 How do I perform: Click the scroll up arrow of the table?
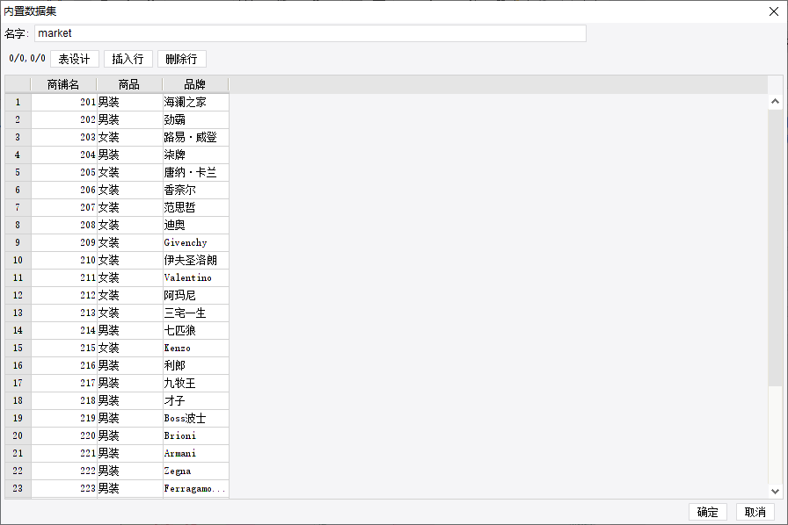(x=775, y=101)
